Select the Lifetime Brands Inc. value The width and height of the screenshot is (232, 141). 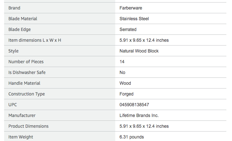pyautogui.click(x=139, y=115)
